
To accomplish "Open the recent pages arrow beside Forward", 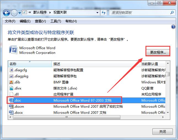I will click(x=20, y=13).
